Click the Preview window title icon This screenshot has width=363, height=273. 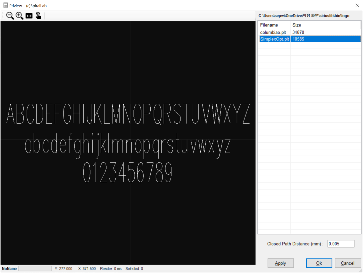pos(6,5)
